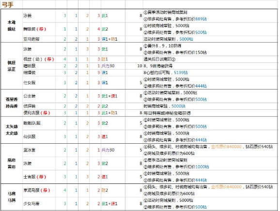Click the 亚马逊服 costume cell

39,39
